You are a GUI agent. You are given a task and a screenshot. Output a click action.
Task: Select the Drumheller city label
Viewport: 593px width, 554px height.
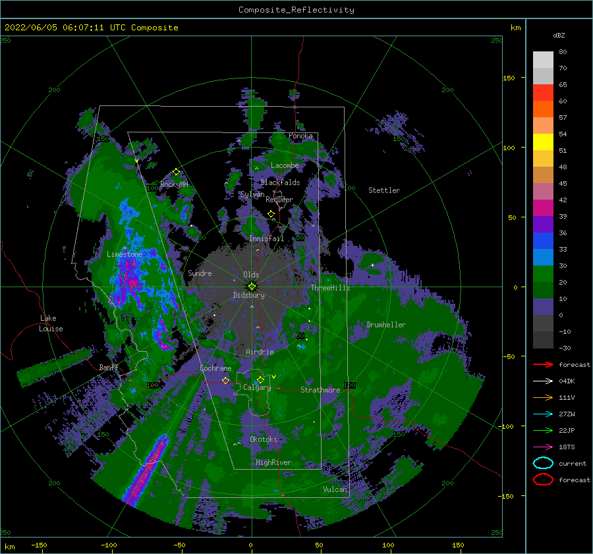(x=386, y=325)
